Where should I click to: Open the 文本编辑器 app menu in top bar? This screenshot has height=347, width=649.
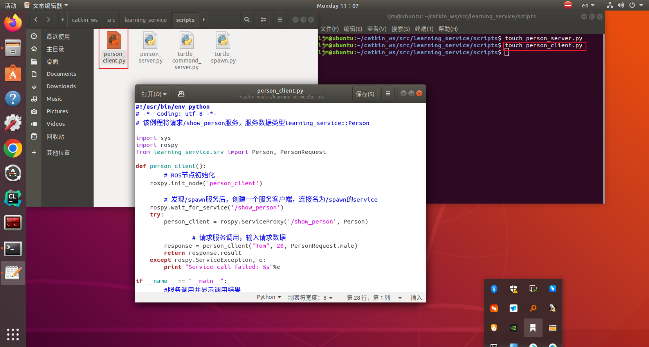tap(46, 5)
